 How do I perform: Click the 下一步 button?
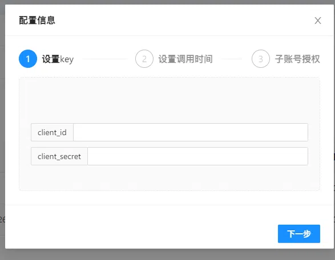[x=299, y=234]
